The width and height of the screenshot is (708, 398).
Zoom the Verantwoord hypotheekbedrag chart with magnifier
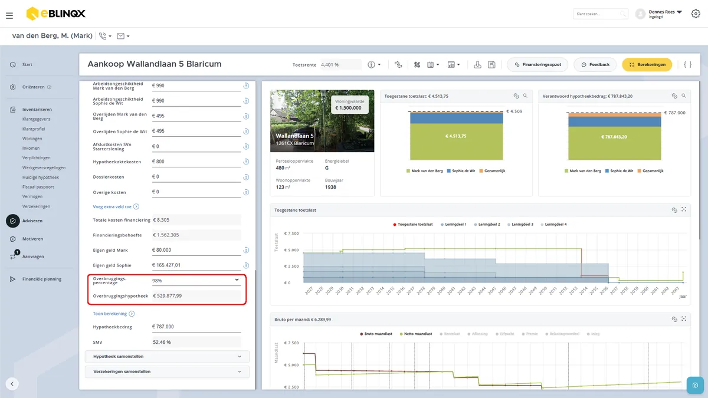pos(684,96)
